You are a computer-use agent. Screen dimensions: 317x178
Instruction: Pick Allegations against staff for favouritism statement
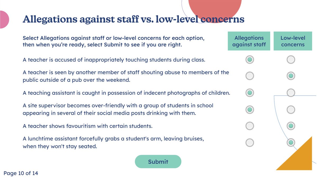(249, 126)
